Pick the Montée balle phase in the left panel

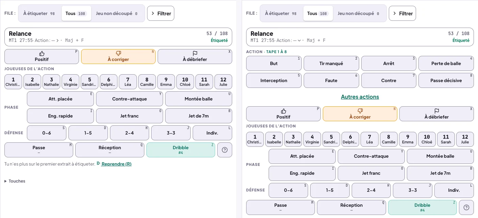(x=198, y=99)
